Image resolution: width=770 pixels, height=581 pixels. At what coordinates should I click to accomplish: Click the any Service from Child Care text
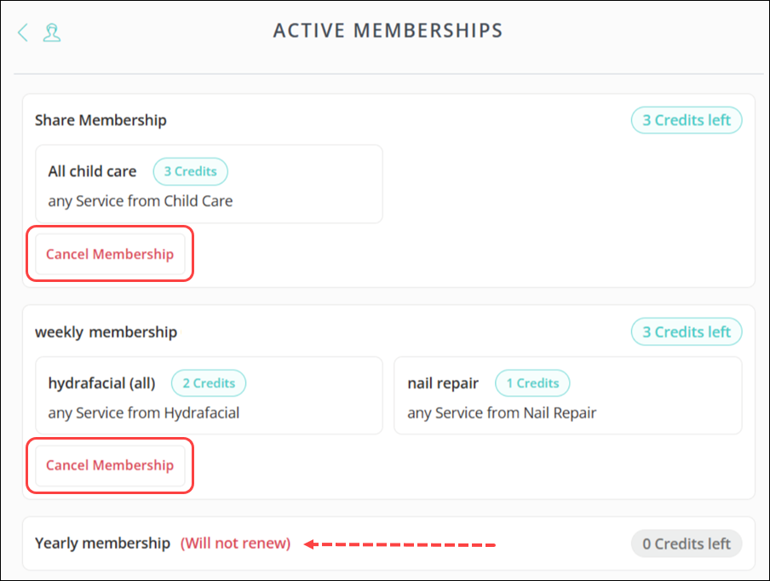(x=140, y=201)
